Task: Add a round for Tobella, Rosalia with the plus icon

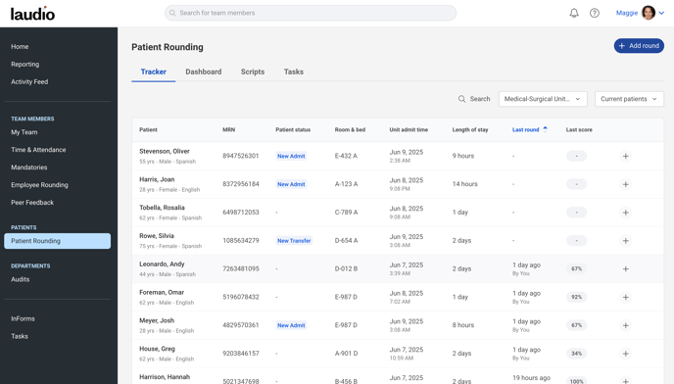Action: tap(626, 213)
